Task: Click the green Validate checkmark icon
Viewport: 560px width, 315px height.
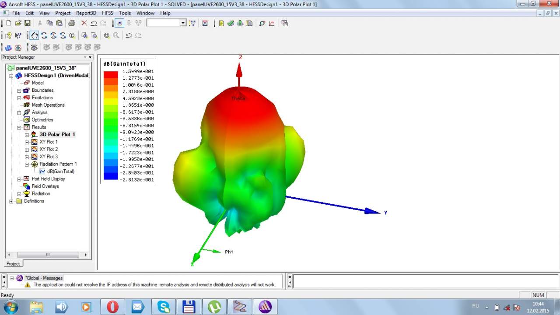Action: pyautogui.click(x=231, y=23)
